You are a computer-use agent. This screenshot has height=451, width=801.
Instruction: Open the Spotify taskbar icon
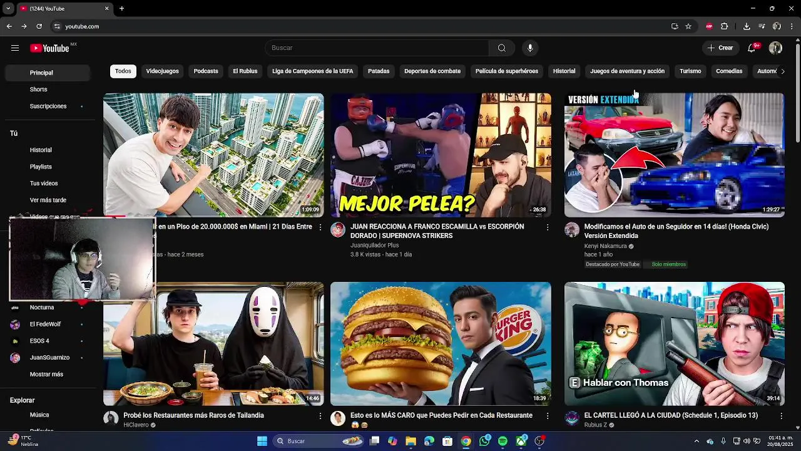click(503, 441)
